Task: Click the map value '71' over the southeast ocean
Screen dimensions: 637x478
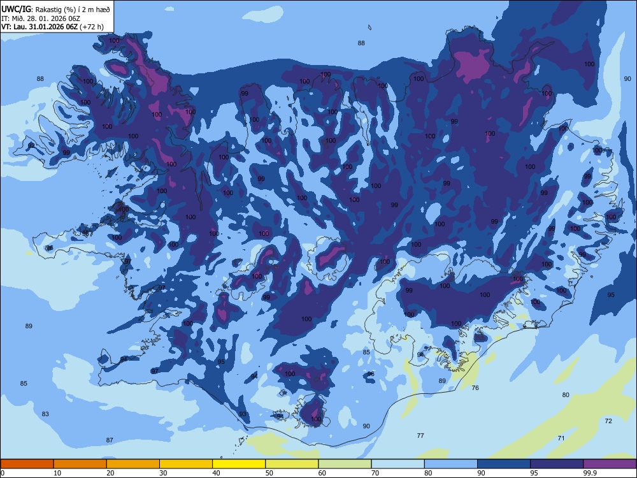Action: click(x=561, y=438)
